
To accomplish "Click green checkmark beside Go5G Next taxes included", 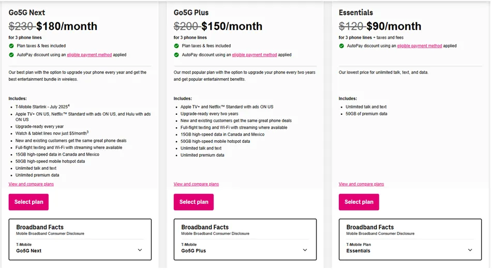I will 11,46.
